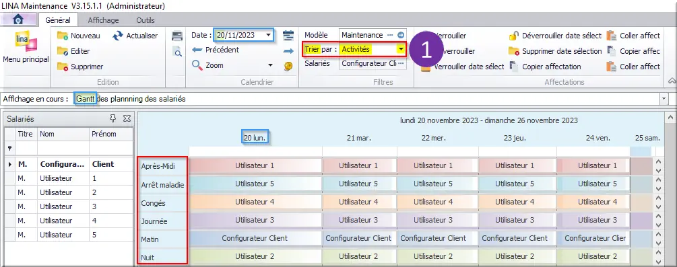677x267 pixels.
Task: Click Verrouiller date sélect
Action: click(x=462, y=67)
